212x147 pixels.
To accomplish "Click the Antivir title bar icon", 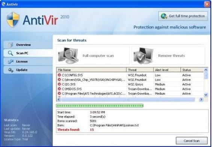I will [4, 4].
